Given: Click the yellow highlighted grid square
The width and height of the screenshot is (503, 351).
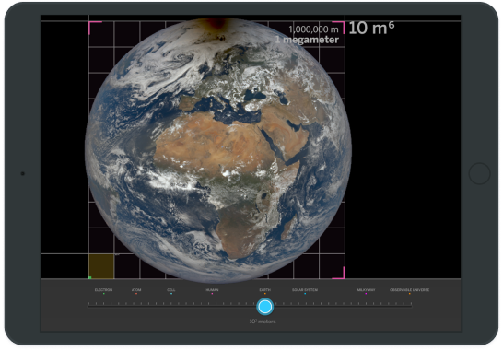Looking at the screenshot, I should [101, 266].
